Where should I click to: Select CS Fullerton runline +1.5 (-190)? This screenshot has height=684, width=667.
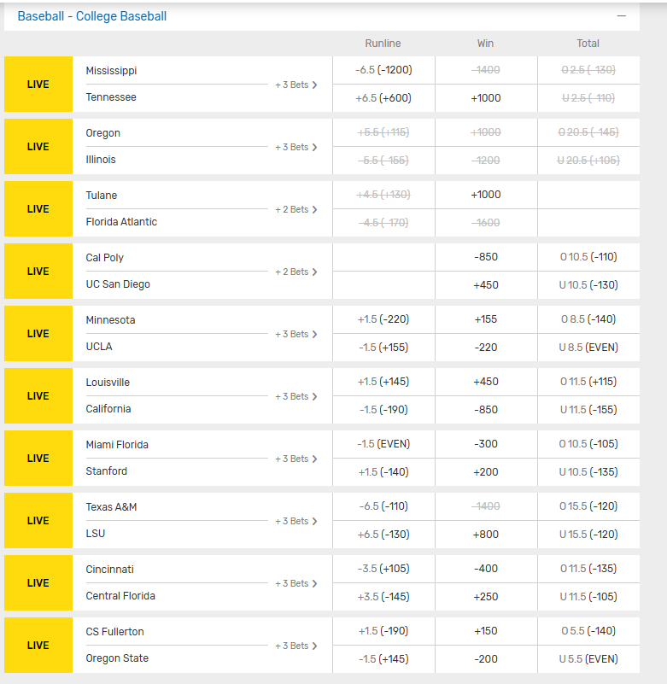click(383, 631)
